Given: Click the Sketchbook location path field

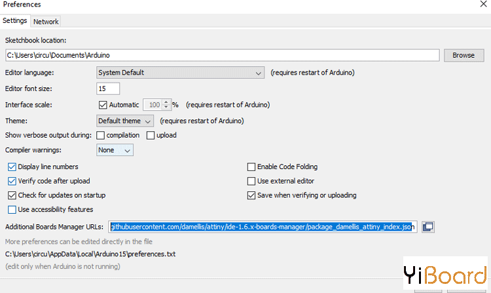Looking at the screenshot, I should coord(221,55).
